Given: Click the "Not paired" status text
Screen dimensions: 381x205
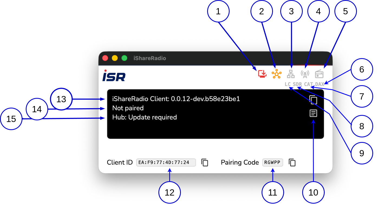Looking at the screenshot, I should [x=127, y=108].
